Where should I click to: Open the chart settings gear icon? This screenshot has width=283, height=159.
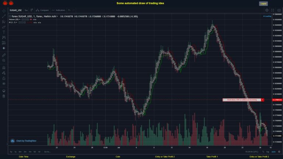[x=267, y=10]
